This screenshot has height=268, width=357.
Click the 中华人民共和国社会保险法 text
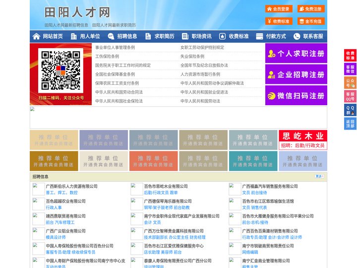[x=119, y=101]
